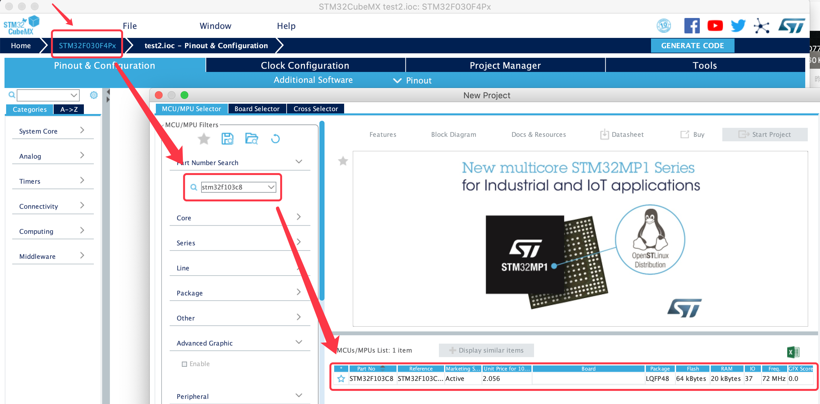This screenshot has height=404, width=820.
Task: Select the Categories tab
Action: (30, 110)
